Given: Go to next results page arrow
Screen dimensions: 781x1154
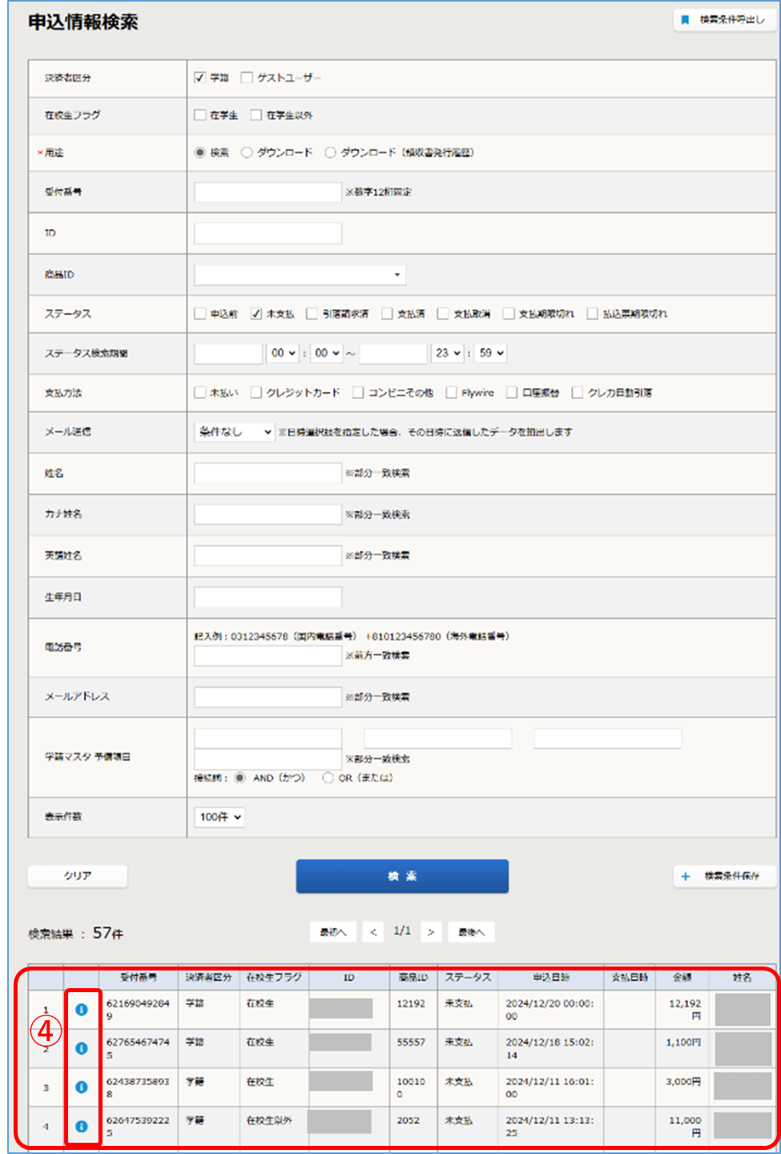Looking at the screenshot, I should (x=431, y=932).
